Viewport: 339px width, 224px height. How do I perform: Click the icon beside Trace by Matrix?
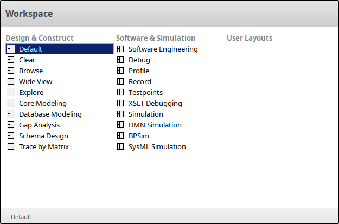11,146
